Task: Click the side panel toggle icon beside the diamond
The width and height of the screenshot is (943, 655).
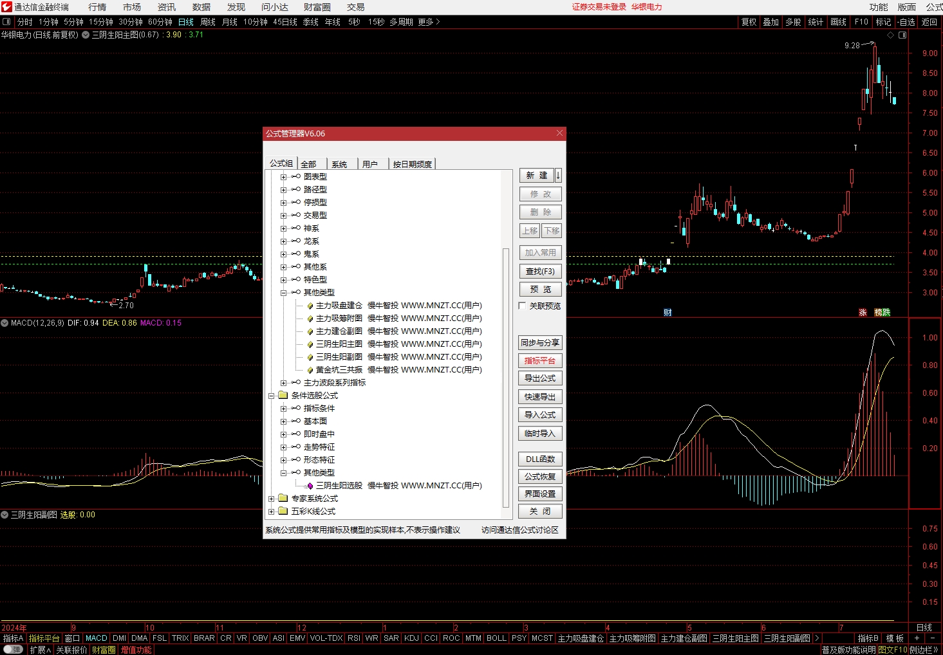Action: 902,35
